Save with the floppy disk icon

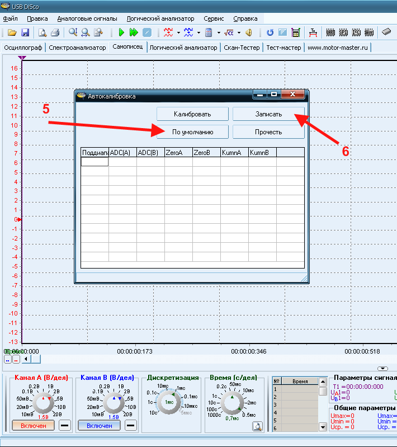tap(25, 32)
